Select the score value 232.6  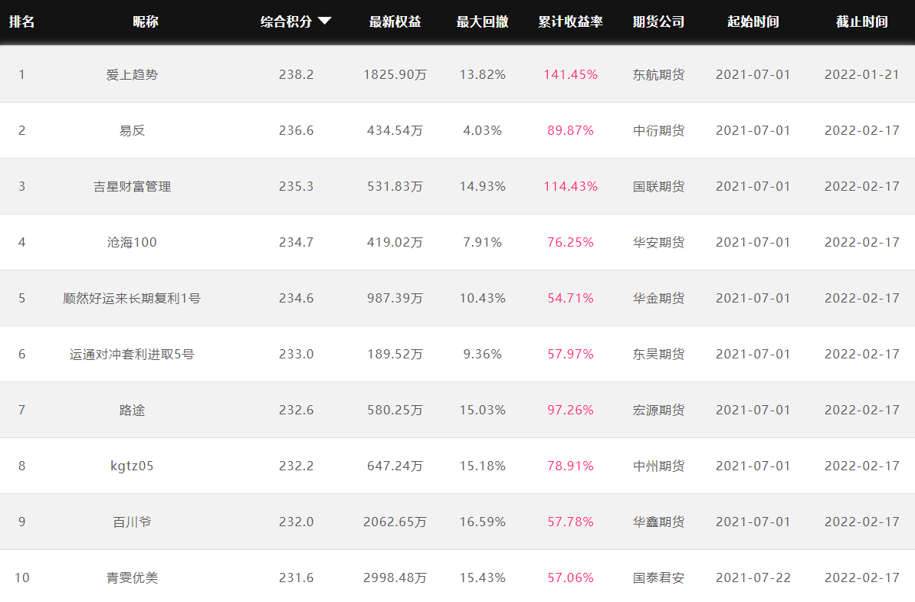(x=296, y=410)
